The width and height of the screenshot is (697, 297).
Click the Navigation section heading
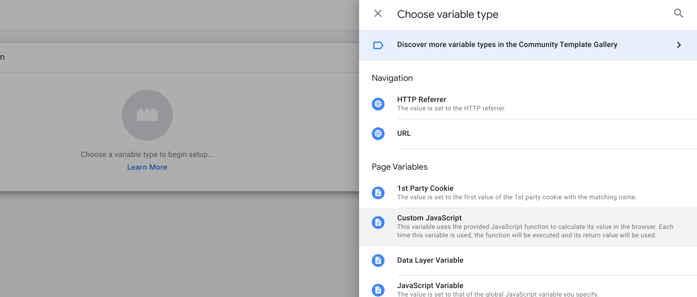tap(392, 78)
